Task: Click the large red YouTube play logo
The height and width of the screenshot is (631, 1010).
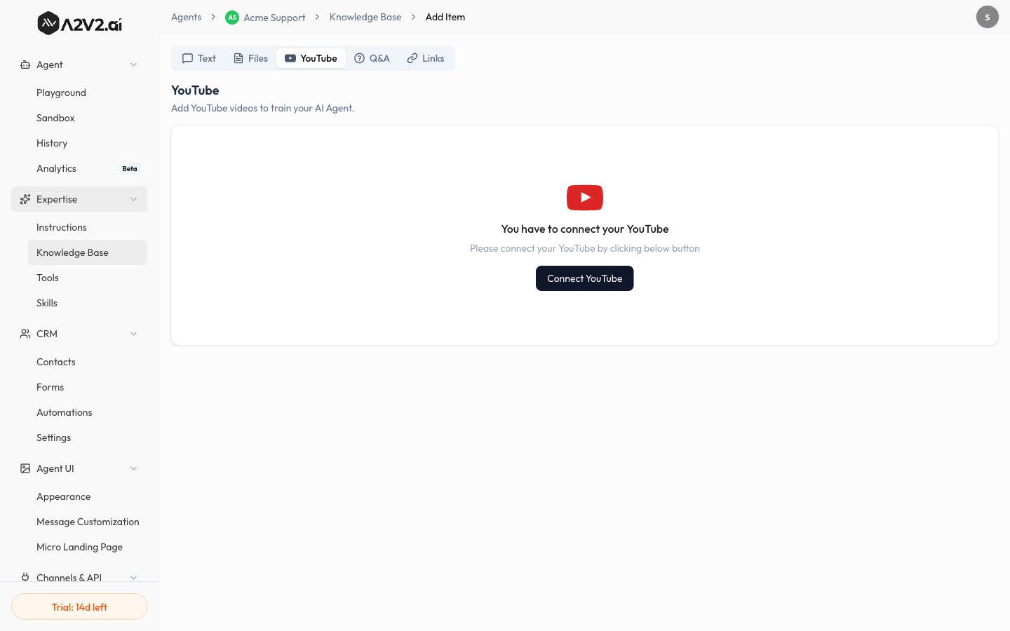Action: point(585,198)
